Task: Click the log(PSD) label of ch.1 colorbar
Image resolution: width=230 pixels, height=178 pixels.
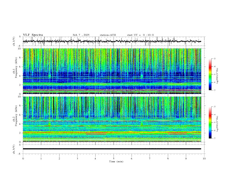Action: (x=218, y=76)
